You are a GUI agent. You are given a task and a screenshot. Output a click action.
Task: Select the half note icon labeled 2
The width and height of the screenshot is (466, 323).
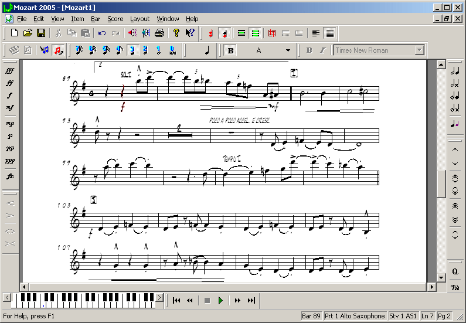[x=145, y=50]
